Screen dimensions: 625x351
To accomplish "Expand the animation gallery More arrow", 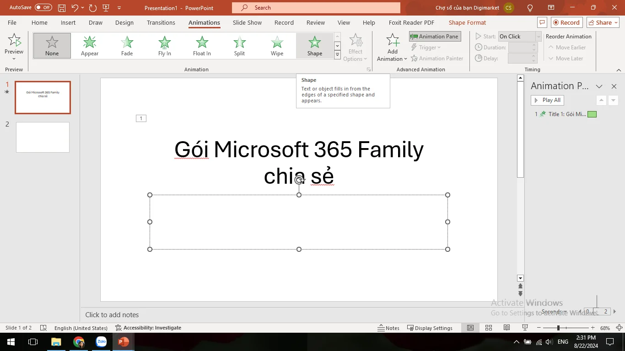I will 337,55.
